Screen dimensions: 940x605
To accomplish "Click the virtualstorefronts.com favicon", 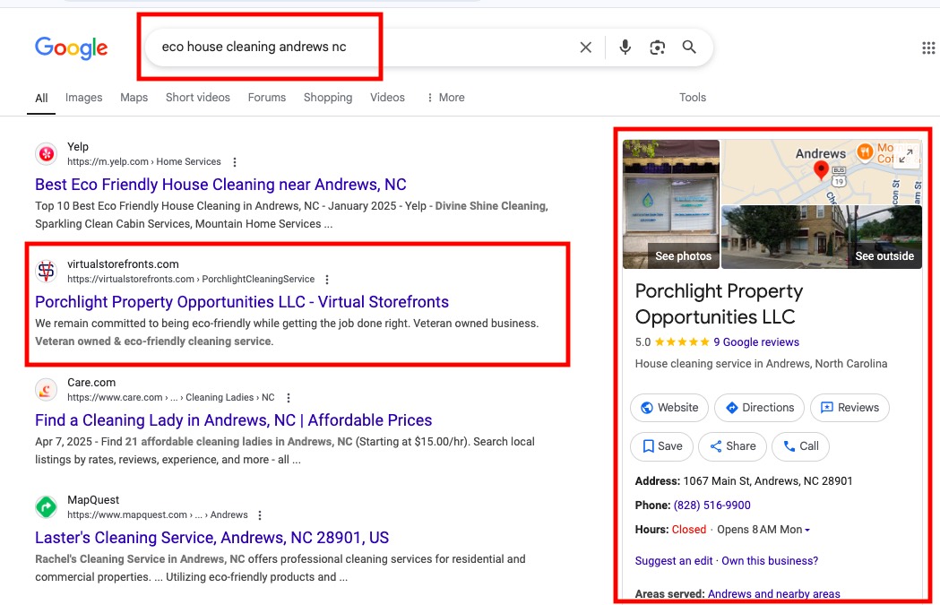I will click(x=47, y=271).
